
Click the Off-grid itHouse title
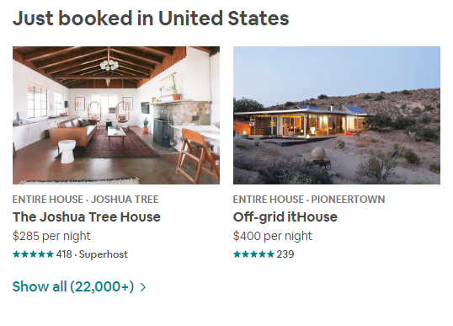[285, 217]
